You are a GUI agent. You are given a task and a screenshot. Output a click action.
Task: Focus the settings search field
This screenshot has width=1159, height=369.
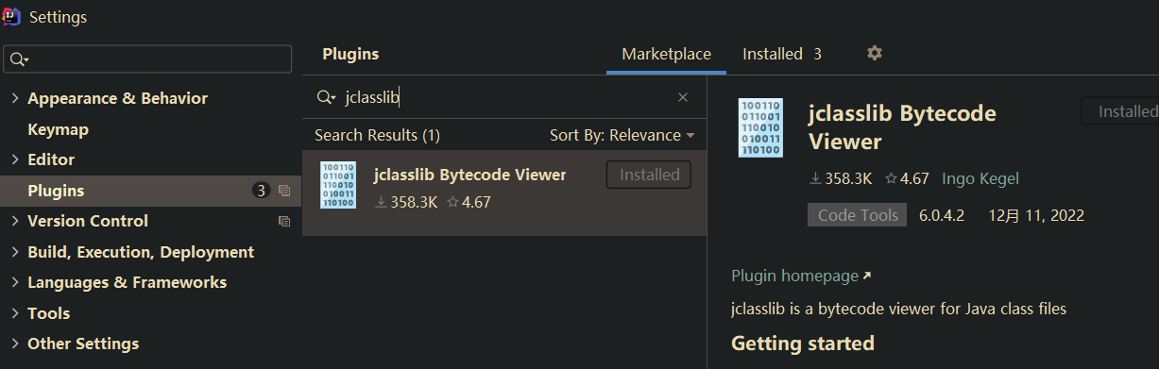tap(148, 59)
